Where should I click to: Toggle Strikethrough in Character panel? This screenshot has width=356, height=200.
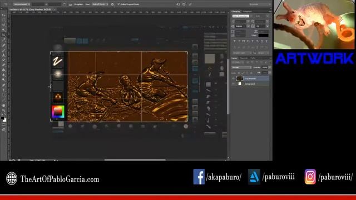pos(266,41)
